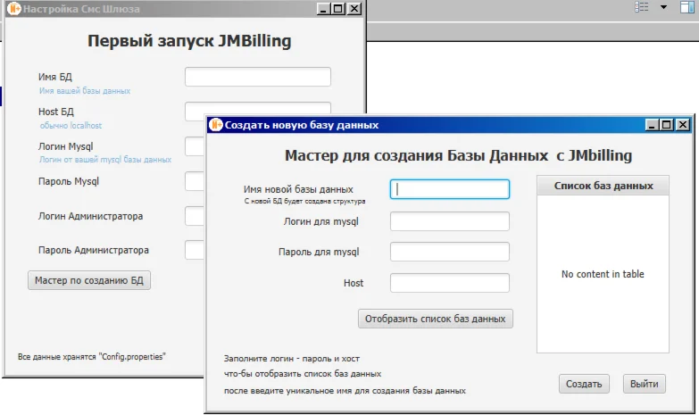Open the Мастер по созданию БД wizard
Viewport: 699px width, 415px height.
(89, 280)
